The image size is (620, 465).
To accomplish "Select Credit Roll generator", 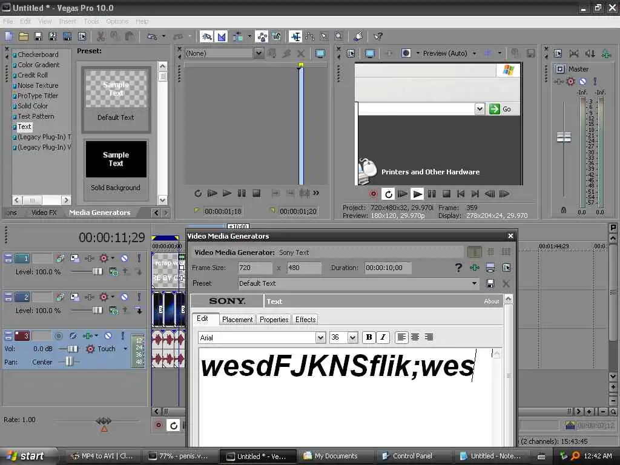I will (33, 75).
